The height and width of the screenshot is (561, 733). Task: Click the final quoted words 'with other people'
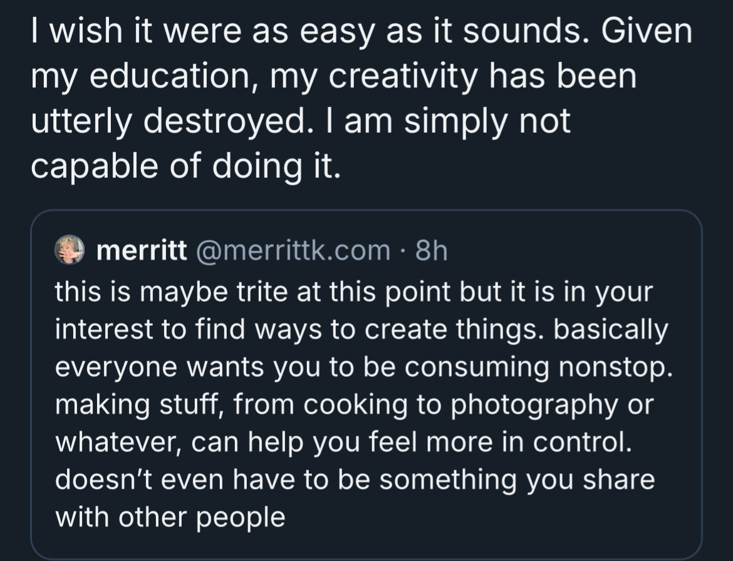point(170,518)
